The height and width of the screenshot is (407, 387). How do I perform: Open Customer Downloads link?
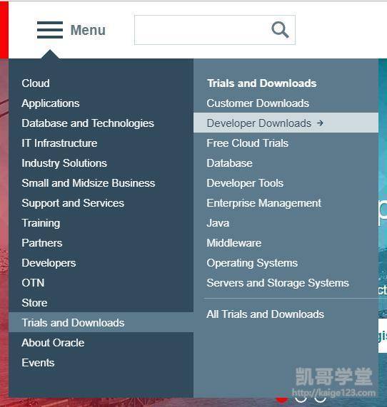(258, 103)
